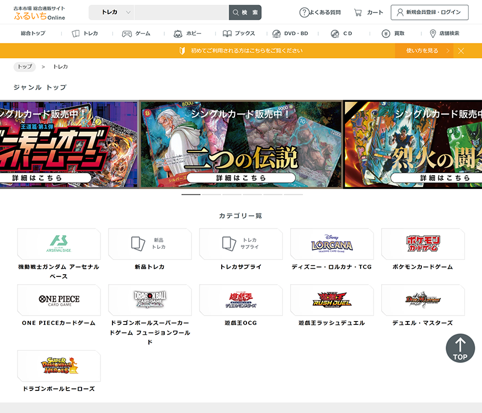Click the trading card icon beside トレカ
Viewport: 482px width, 413px height.
pyautogui.click(x=75, y=34)
